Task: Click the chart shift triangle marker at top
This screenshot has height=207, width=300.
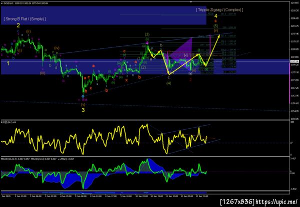Action: click(x=191, y=1)
